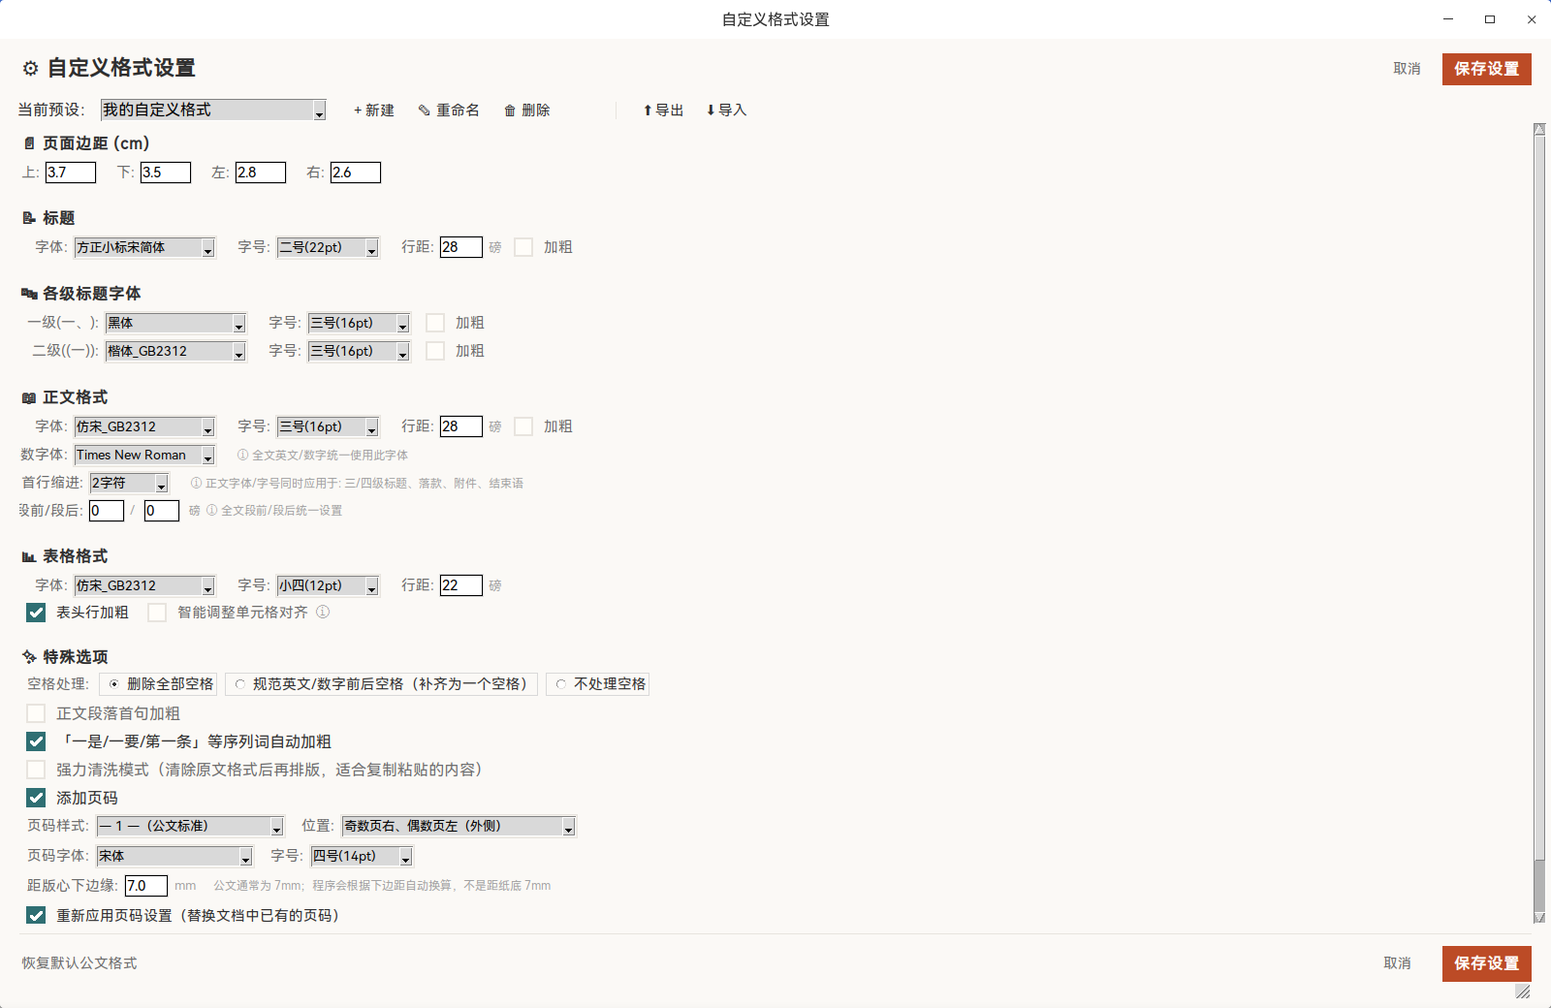Image resolution: width=1551 pixels, height=1008 pixels.
Task: Click bottom 取消 button
Action: tap(1398, 963)
